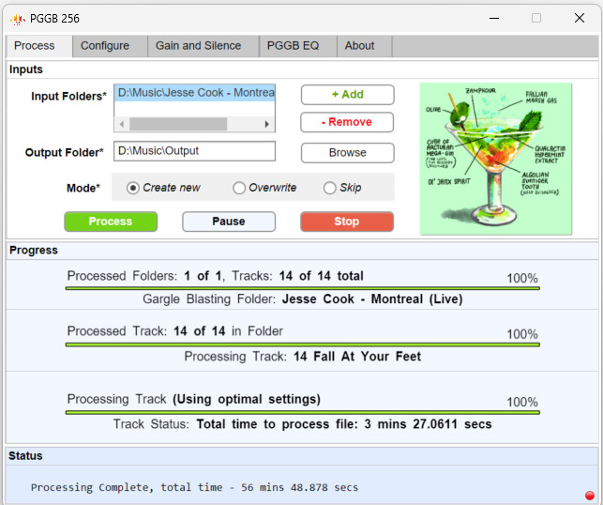Start processing with green Process button

[111, 222]
